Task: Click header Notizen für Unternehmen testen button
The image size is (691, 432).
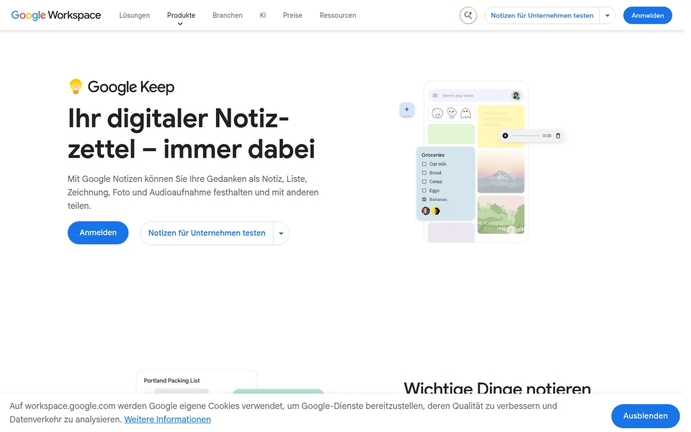Action: click(542, 16)
